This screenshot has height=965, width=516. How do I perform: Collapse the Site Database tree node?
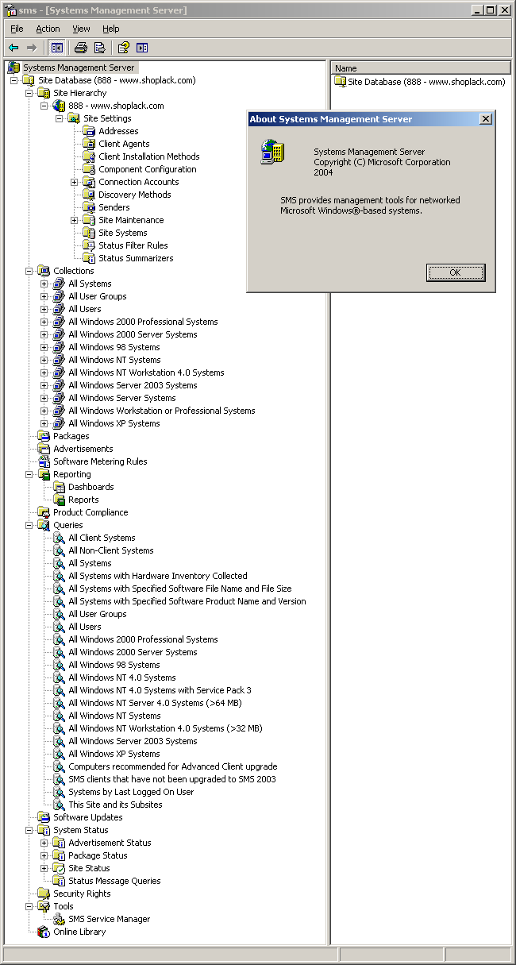point(14,80)
